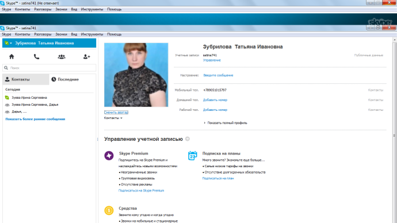Image resolution: width=397 pixels, height=223 pixels.
Task: Open the Home icon in sidebar
Action: (12, 57)
